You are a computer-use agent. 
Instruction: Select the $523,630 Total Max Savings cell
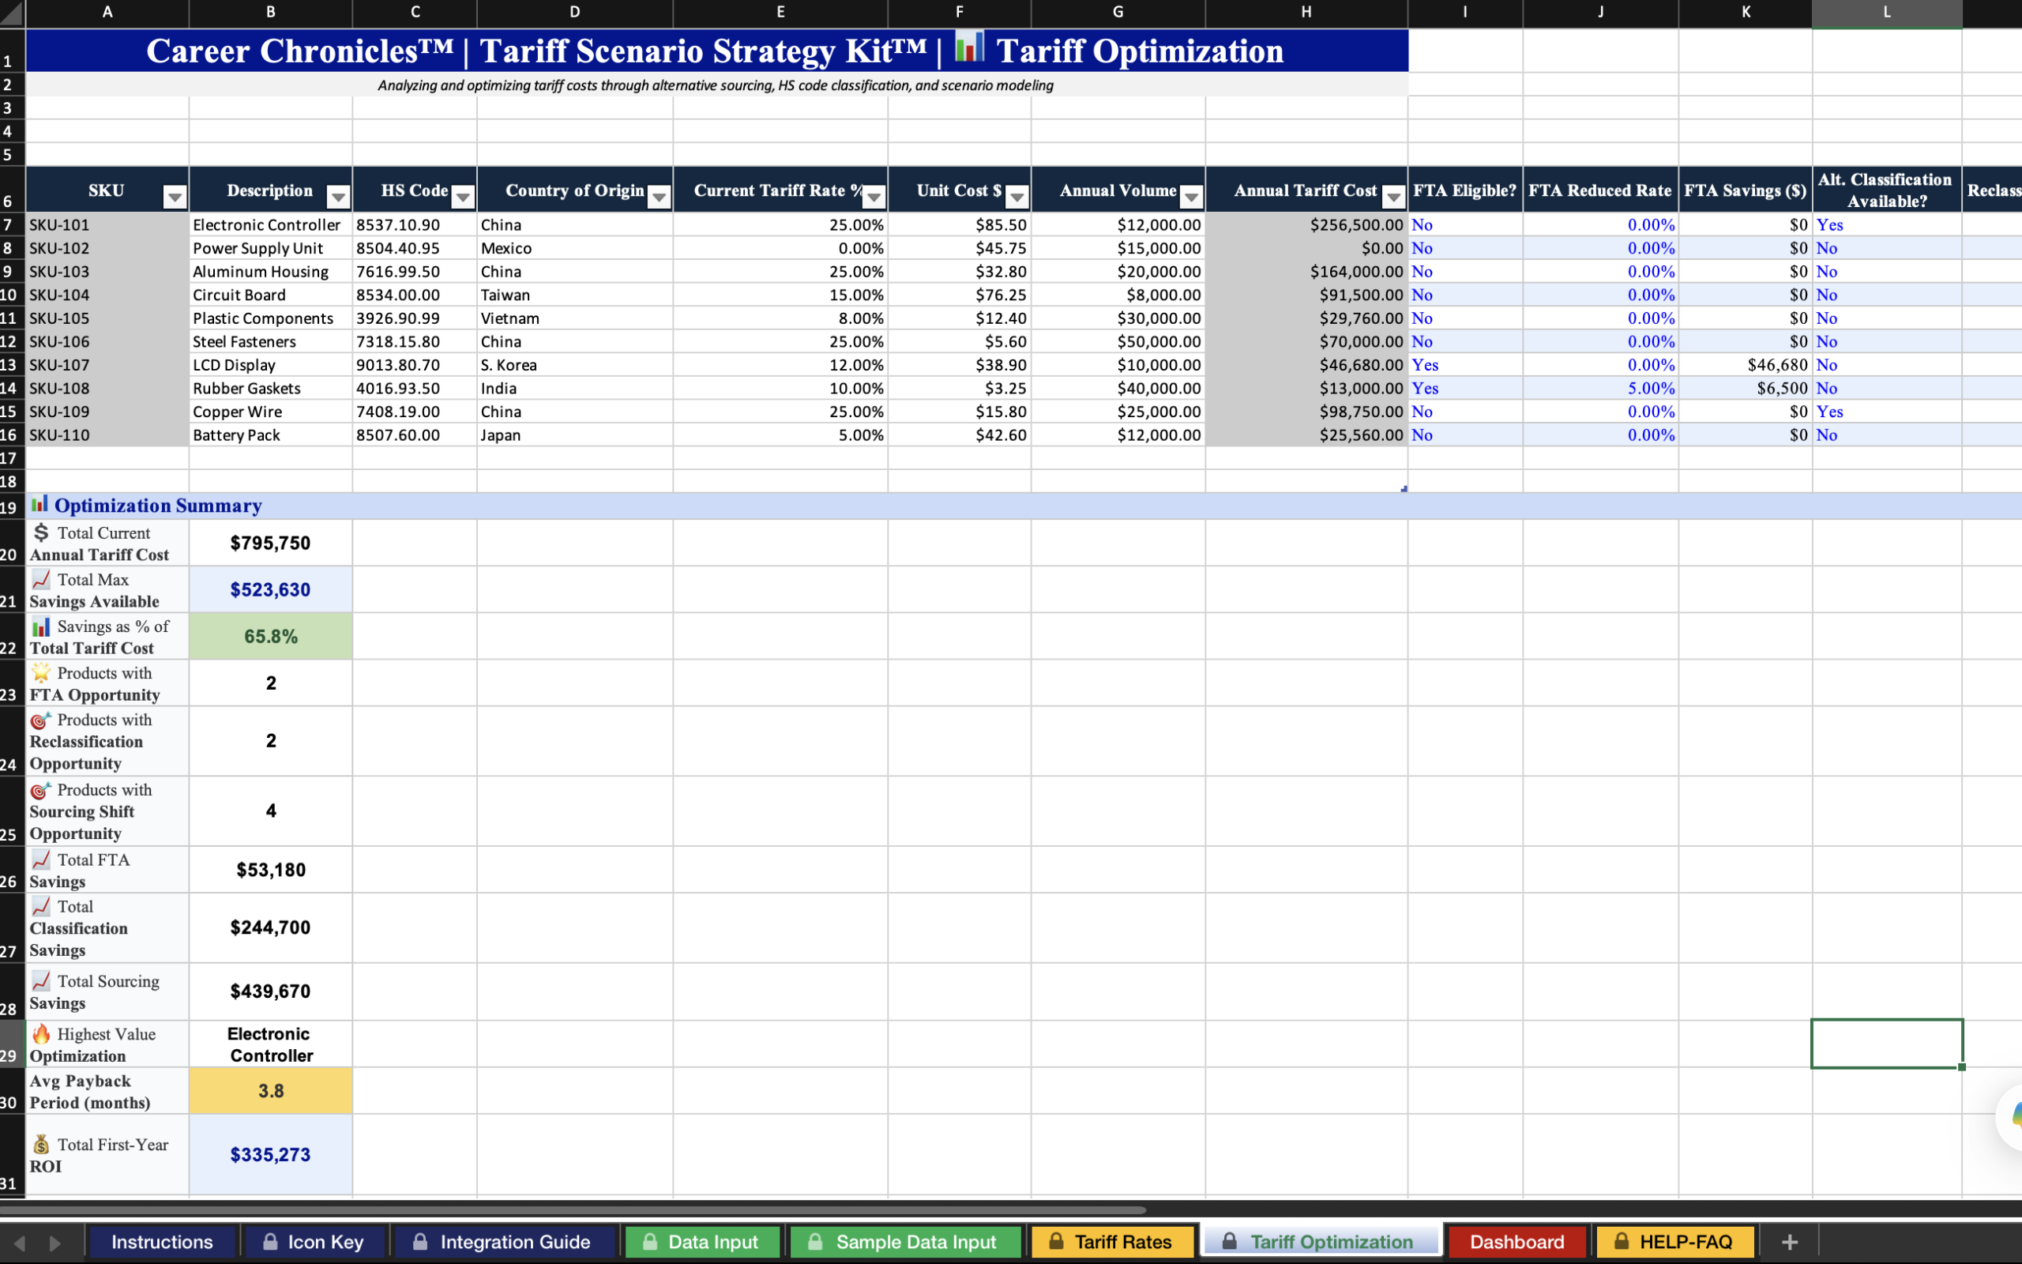[271, 589]
